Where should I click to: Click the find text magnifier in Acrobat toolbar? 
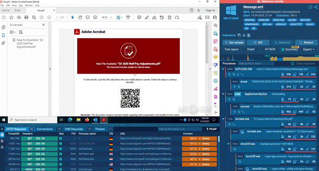tap(34, 18)
